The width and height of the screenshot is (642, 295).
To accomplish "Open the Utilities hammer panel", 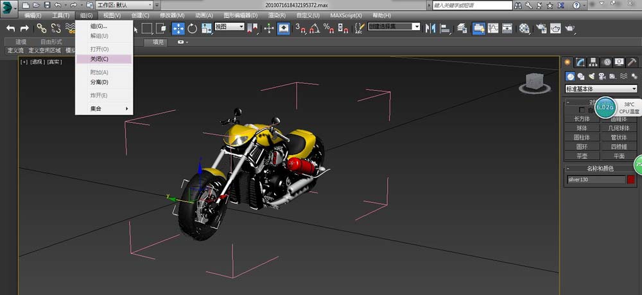I will click(x=631, y=62).
